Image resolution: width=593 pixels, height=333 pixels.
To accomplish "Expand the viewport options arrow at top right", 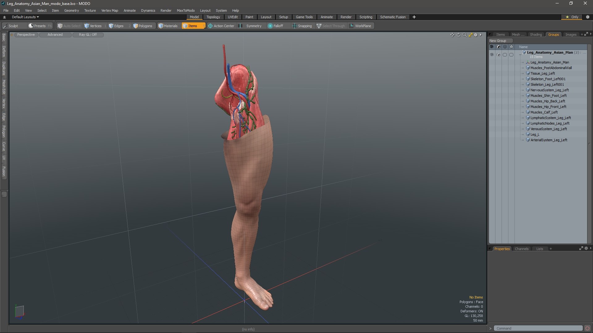I will [481, 35].
